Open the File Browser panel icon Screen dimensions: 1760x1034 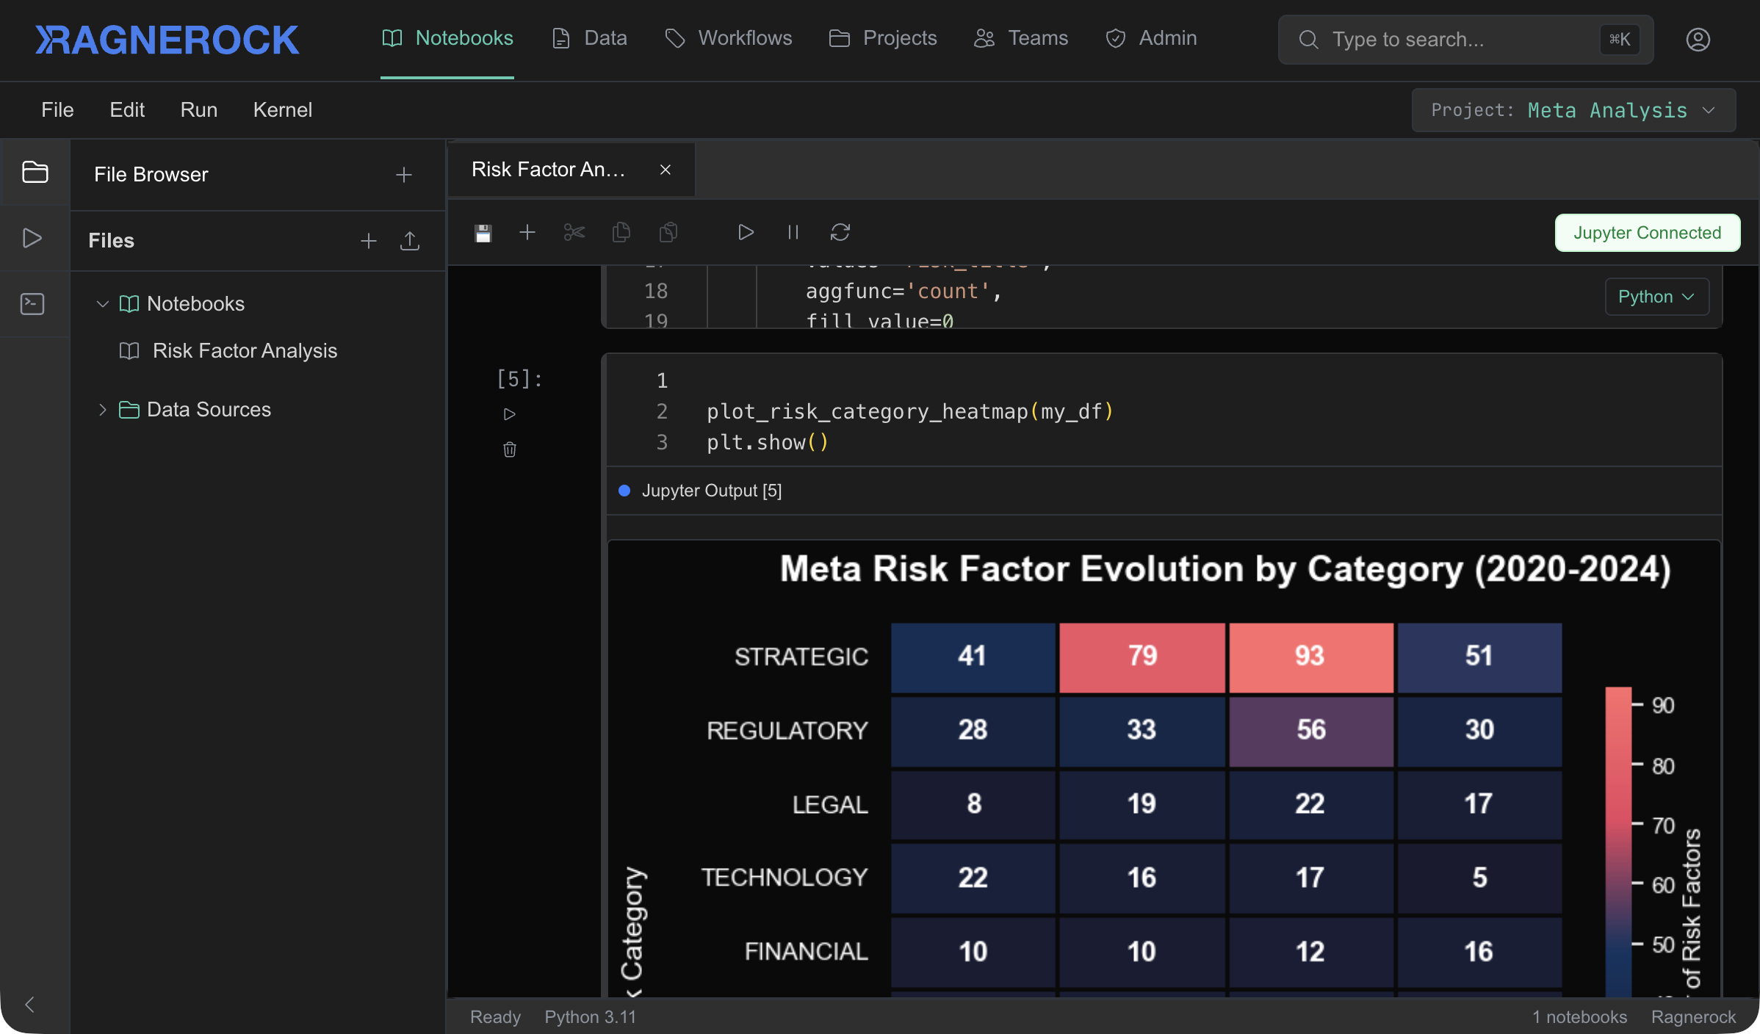tap(35, 171)
